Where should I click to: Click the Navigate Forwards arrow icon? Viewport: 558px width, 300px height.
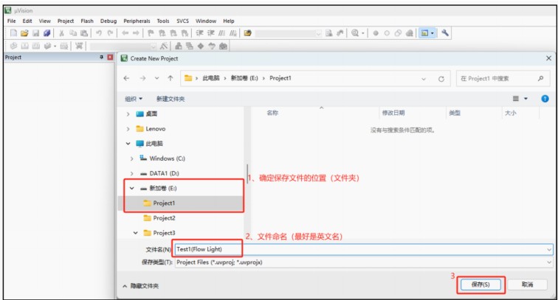pos(136,33)
